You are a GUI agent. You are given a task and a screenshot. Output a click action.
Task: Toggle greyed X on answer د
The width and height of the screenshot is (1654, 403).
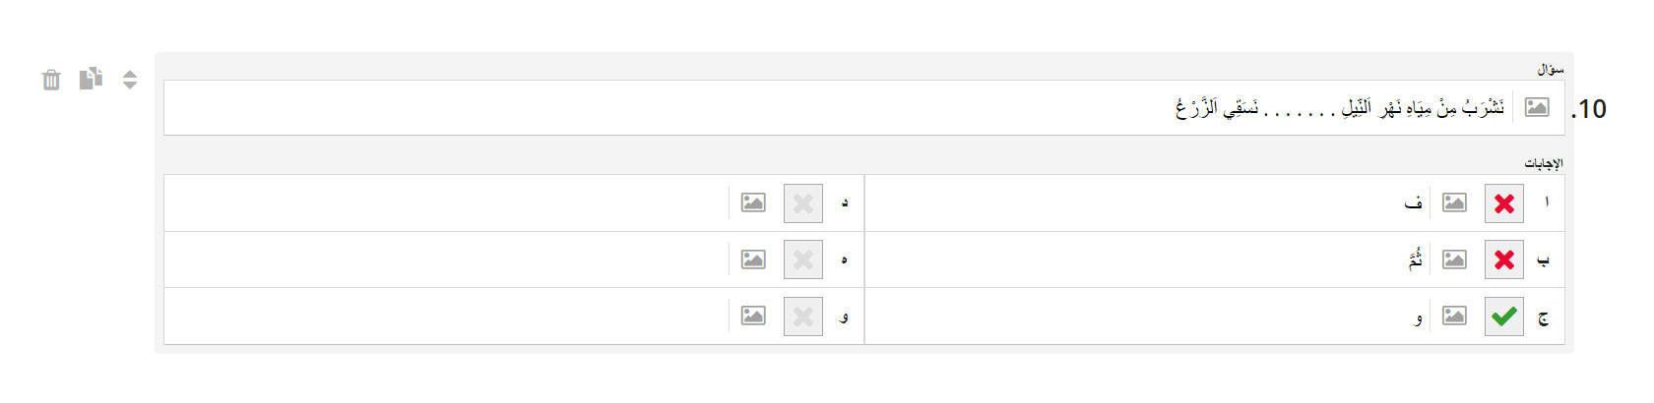click(803, 203)
